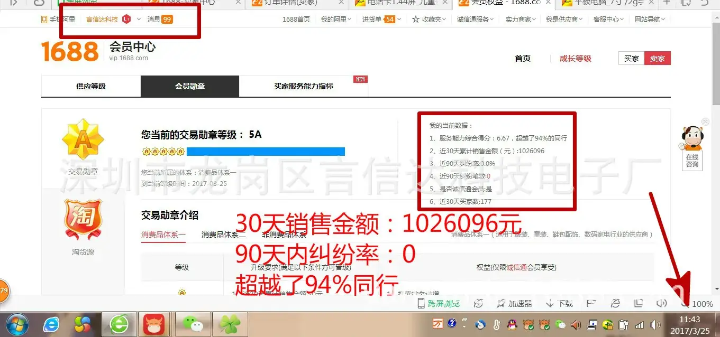Click the flag icon in status bar
The height and width of the screenshot is (337, 720).
pyautogui.click(x=591, y=303)
